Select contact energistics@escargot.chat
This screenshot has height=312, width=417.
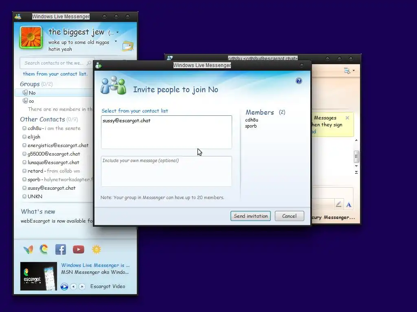[x=58, y=145]
